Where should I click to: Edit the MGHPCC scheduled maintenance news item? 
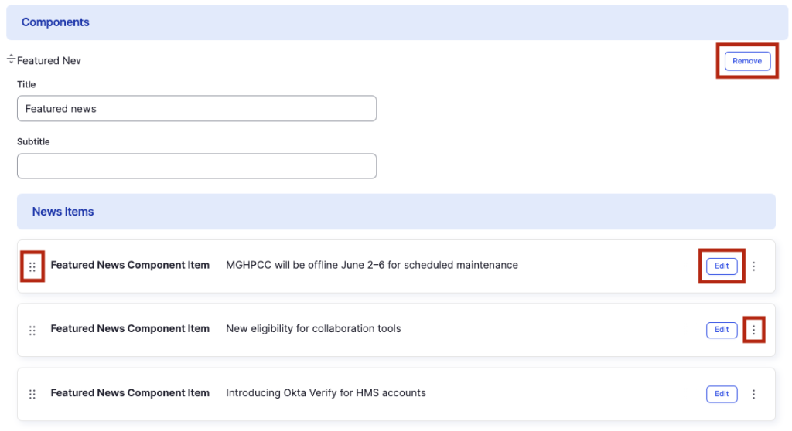pos(721,266)
